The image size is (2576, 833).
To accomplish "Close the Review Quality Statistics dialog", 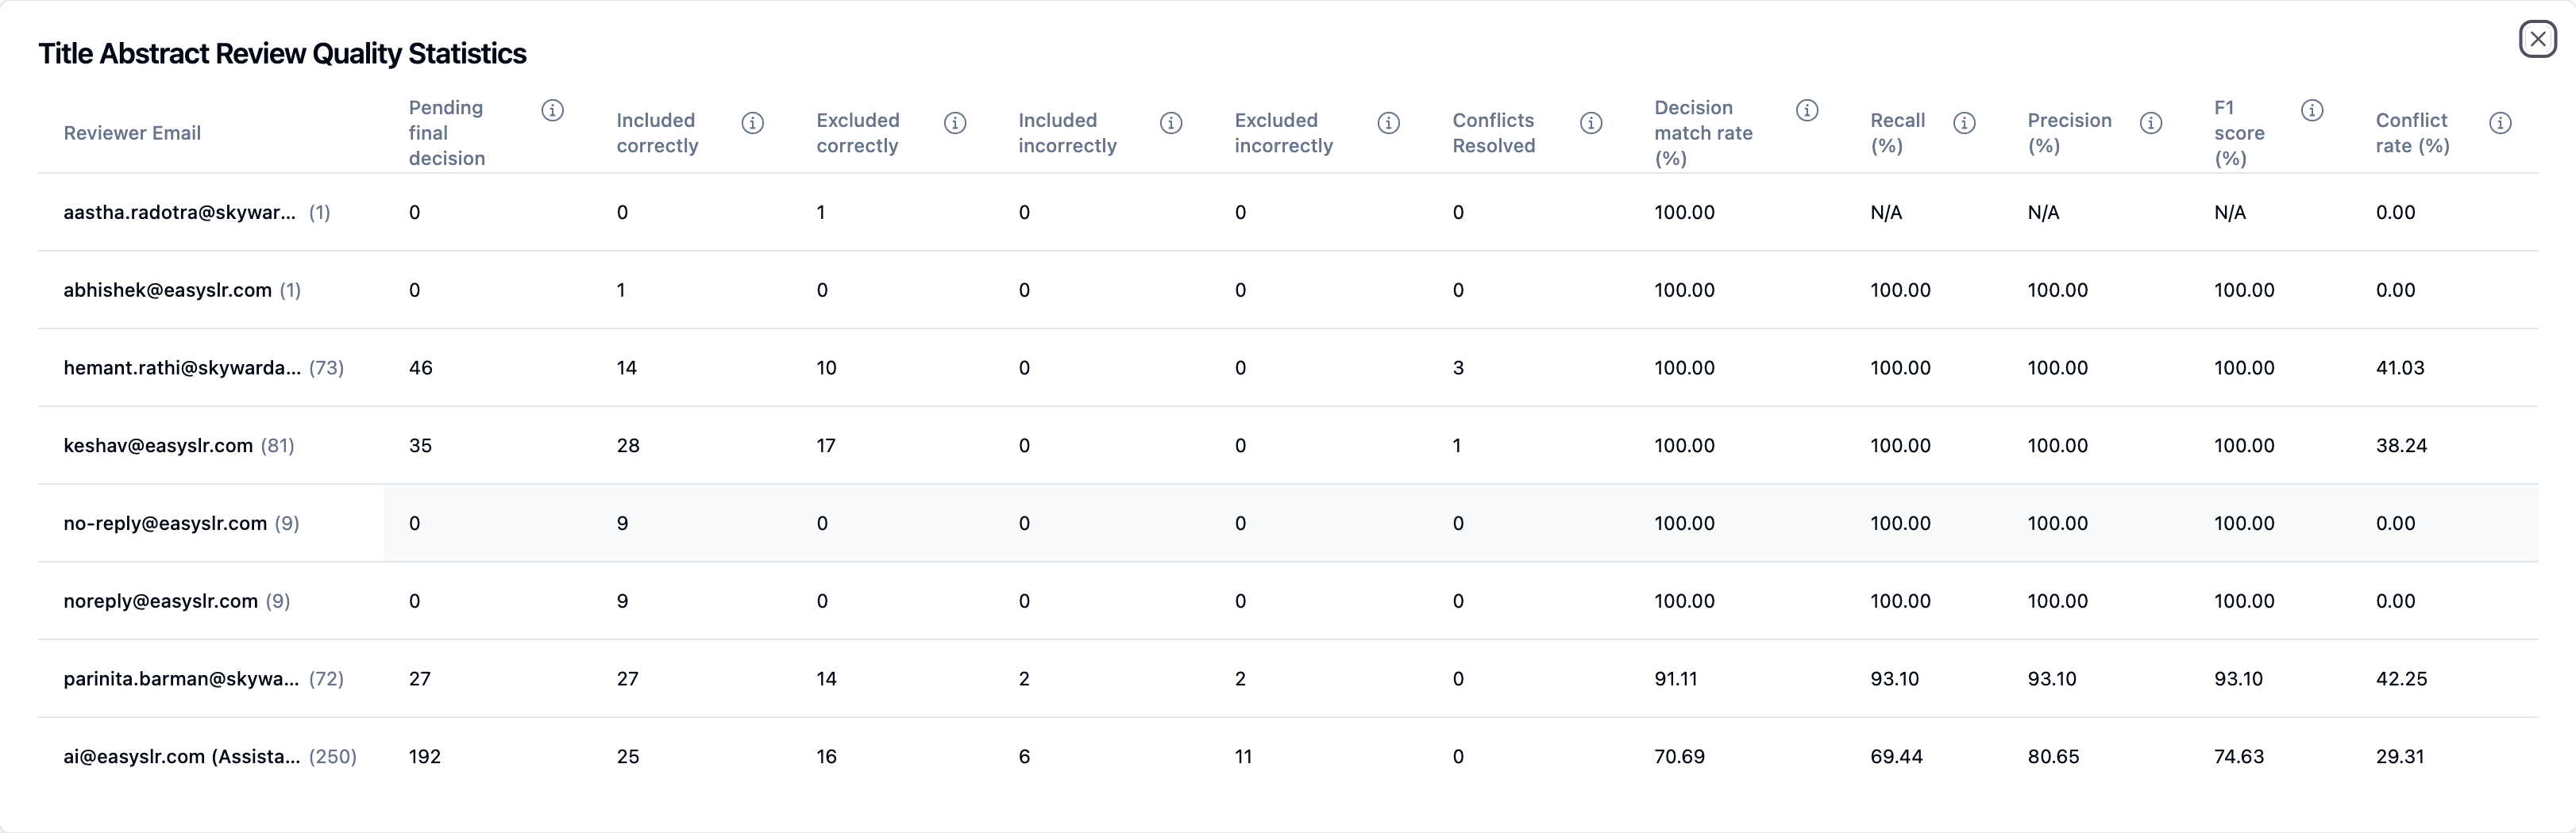I will 2537,39.
